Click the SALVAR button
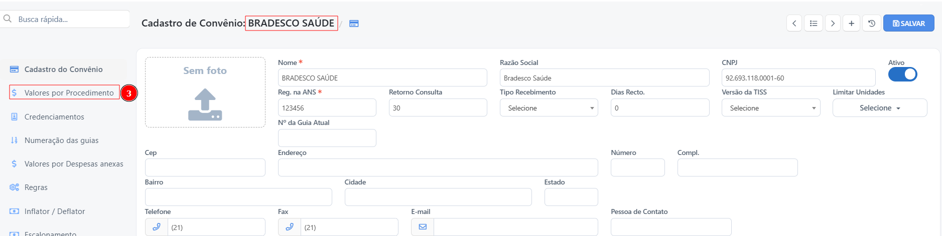 [x=909, y=23]
